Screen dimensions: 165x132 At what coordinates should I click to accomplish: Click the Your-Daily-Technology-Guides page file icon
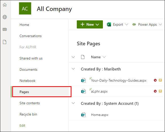(83, 80)
